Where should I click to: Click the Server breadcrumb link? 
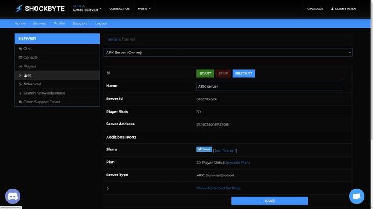(x=129, y=39)
